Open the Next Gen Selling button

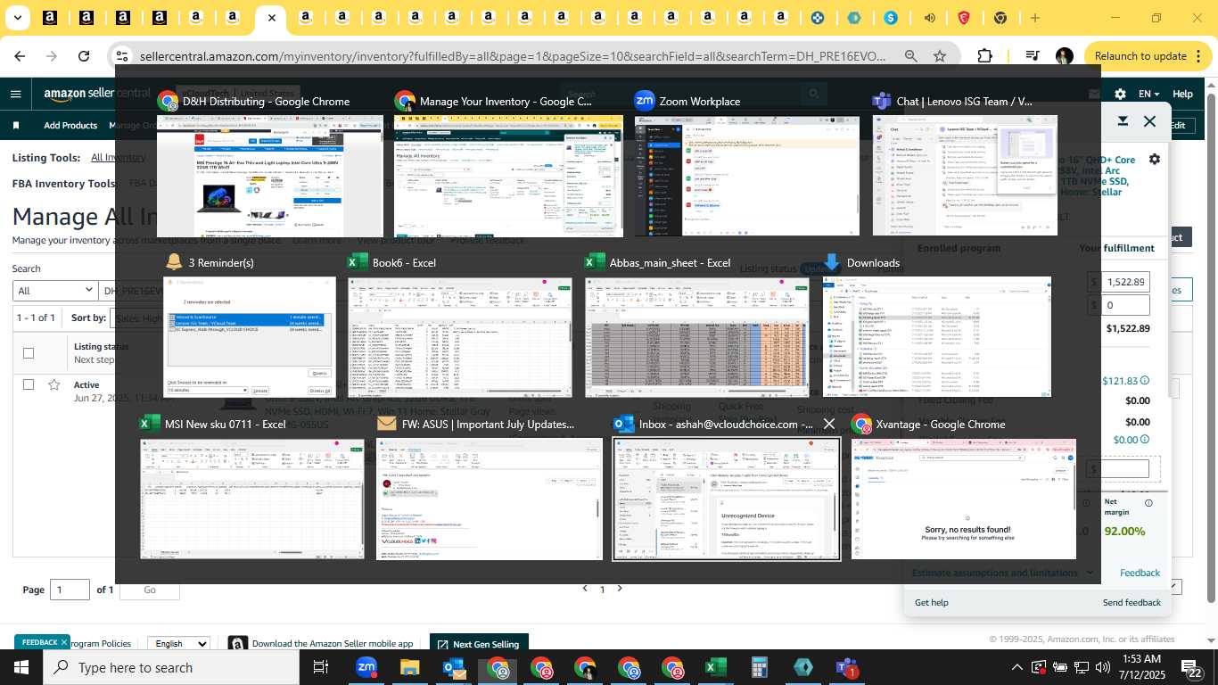[x=478, y=644]
